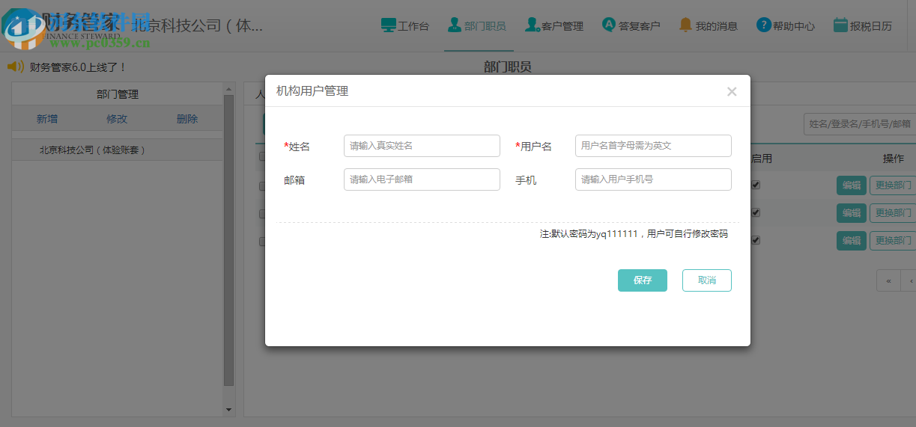Click the default password note text
Screen dimensions: 916x427
(x=634, y=234)
